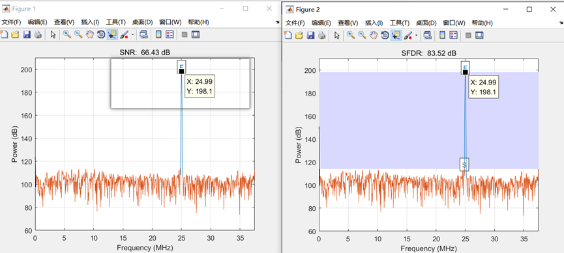Open the 插入(I) menu in Figure 2
Screen dimensions: 564x253
click(374, 23)
